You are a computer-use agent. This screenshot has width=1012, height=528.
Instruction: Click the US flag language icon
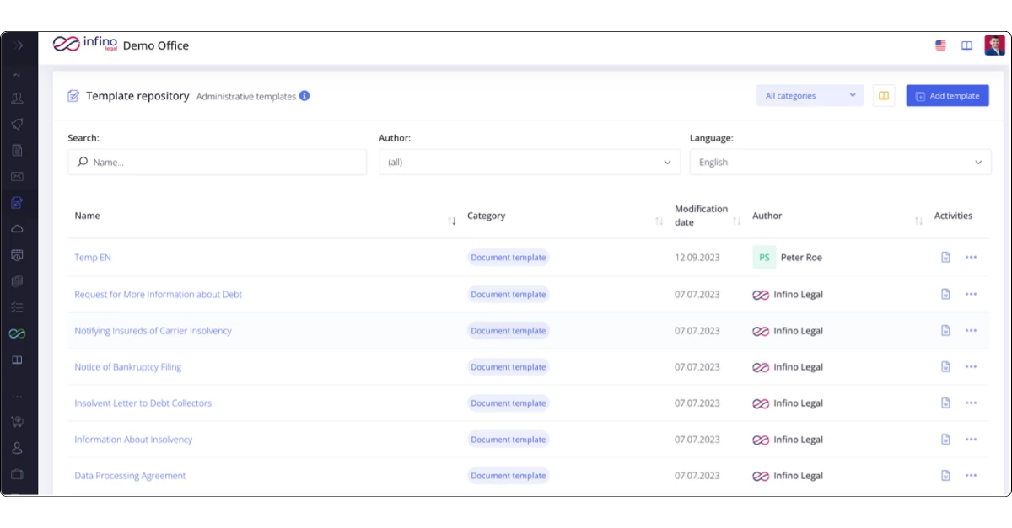pyautogui.click(x=940, y=45)
